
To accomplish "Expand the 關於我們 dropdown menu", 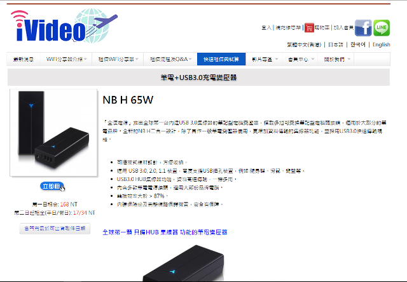I will pos(336,59).
